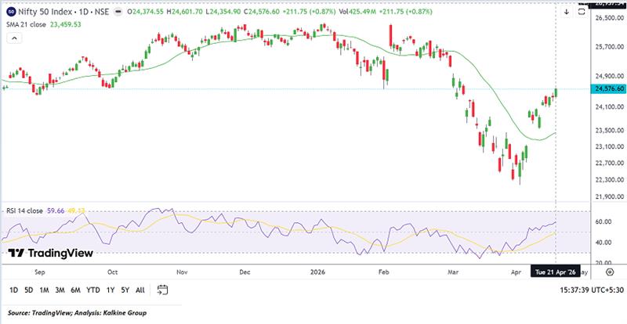Screen dimensions: 627x324
Task: Select the 1D time range
Action: point(13,290)
